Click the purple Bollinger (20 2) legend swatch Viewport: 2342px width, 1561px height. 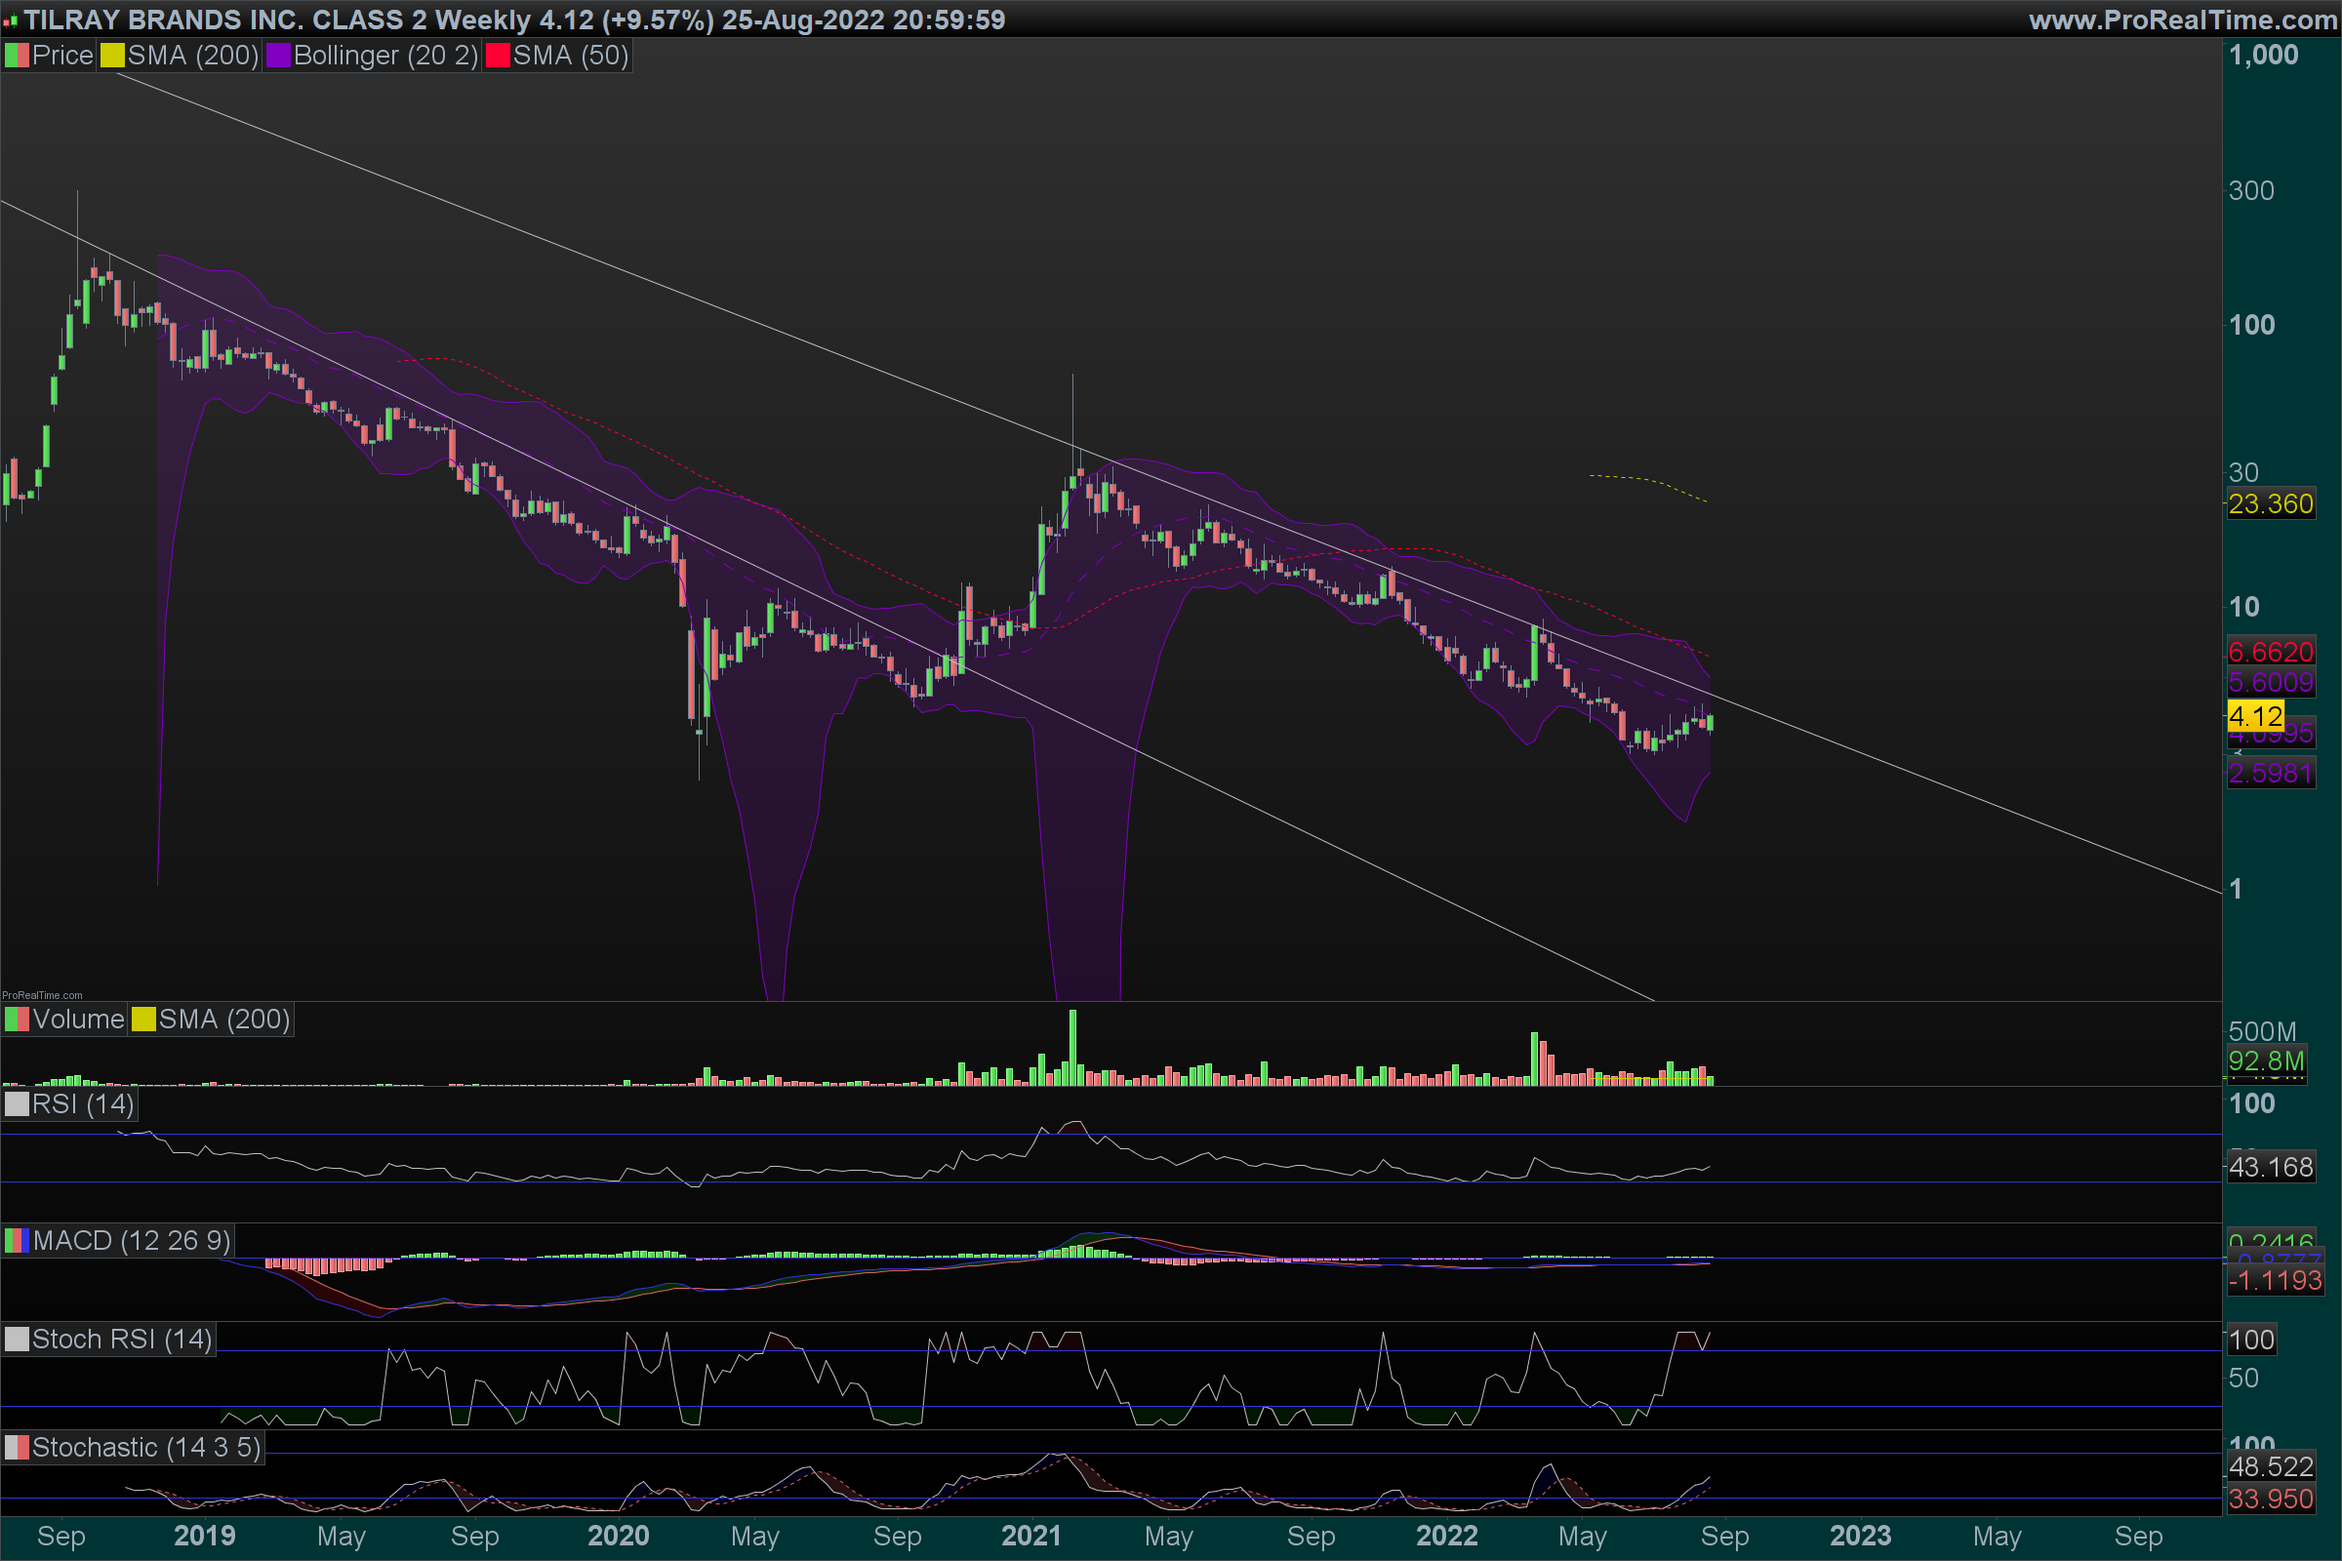click(x=278, y=56)
